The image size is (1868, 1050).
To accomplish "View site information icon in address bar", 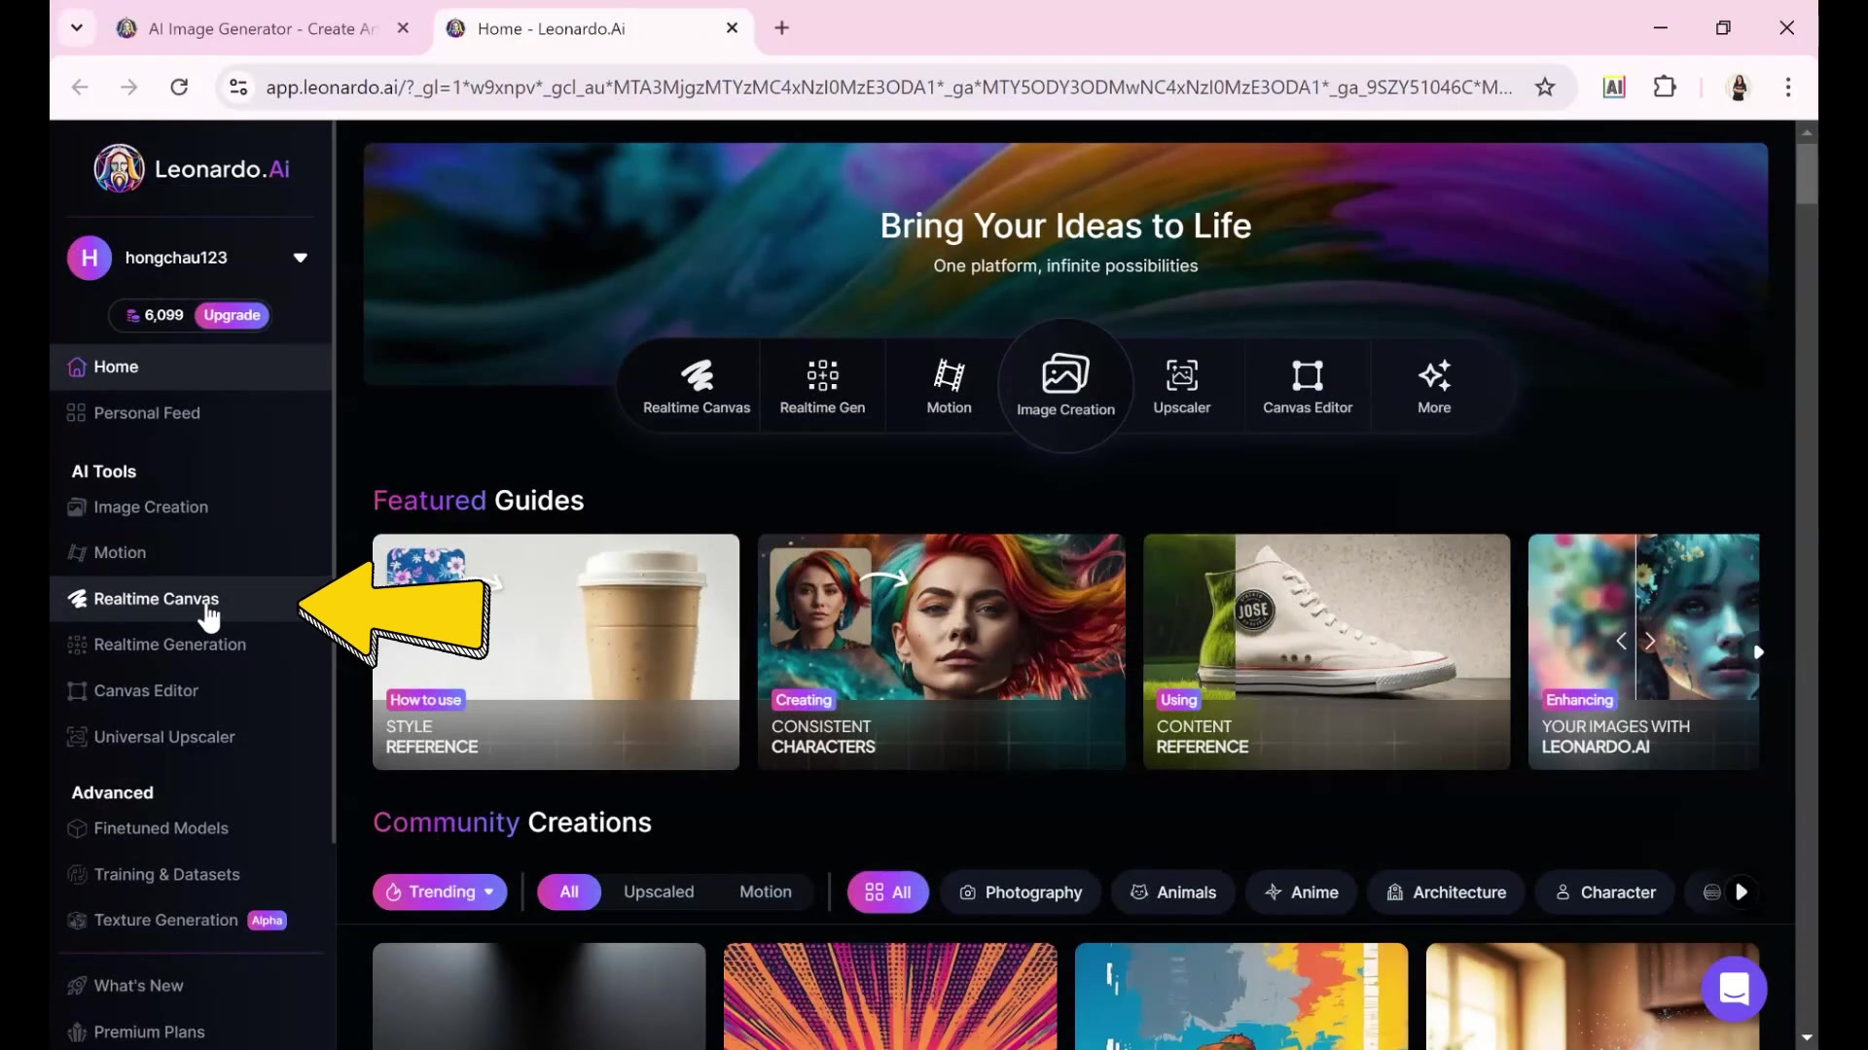I will pyautogui.click(x=238, y=87).
